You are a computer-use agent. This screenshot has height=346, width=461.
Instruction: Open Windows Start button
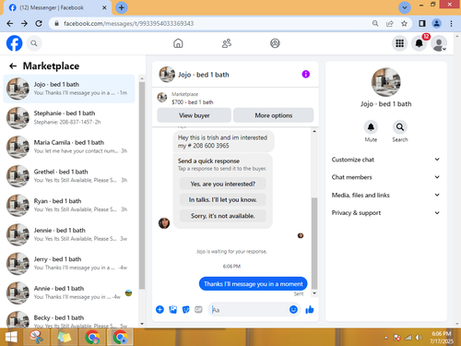[11, 337]
